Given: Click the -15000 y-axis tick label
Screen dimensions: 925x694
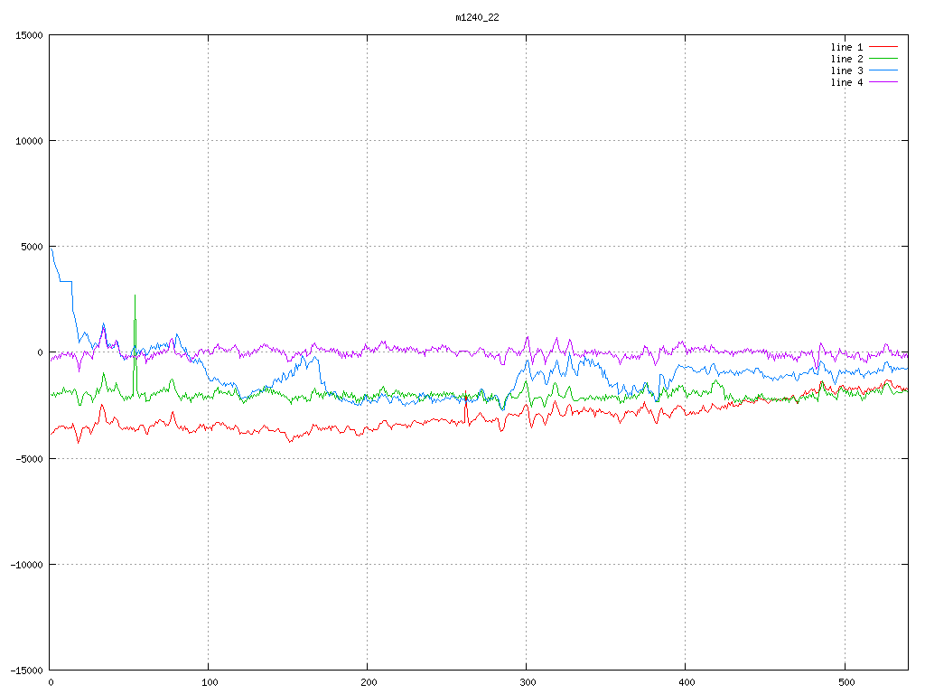Looking at the screenshot, I should pos(26,670).
